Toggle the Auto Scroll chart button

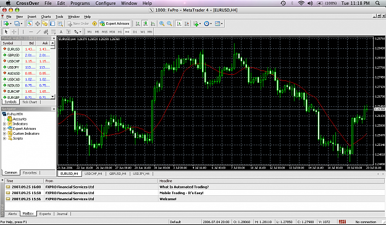(179, 23)
